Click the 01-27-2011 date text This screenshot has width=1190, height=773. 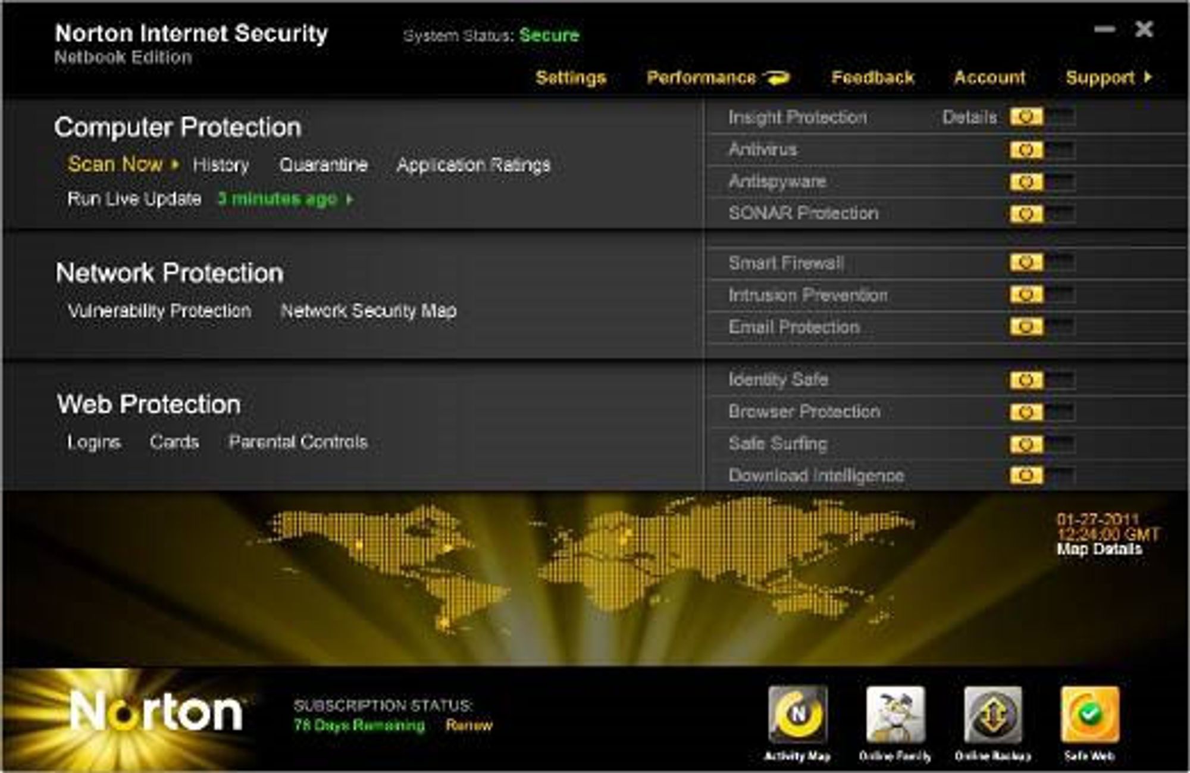[1098, 519]
